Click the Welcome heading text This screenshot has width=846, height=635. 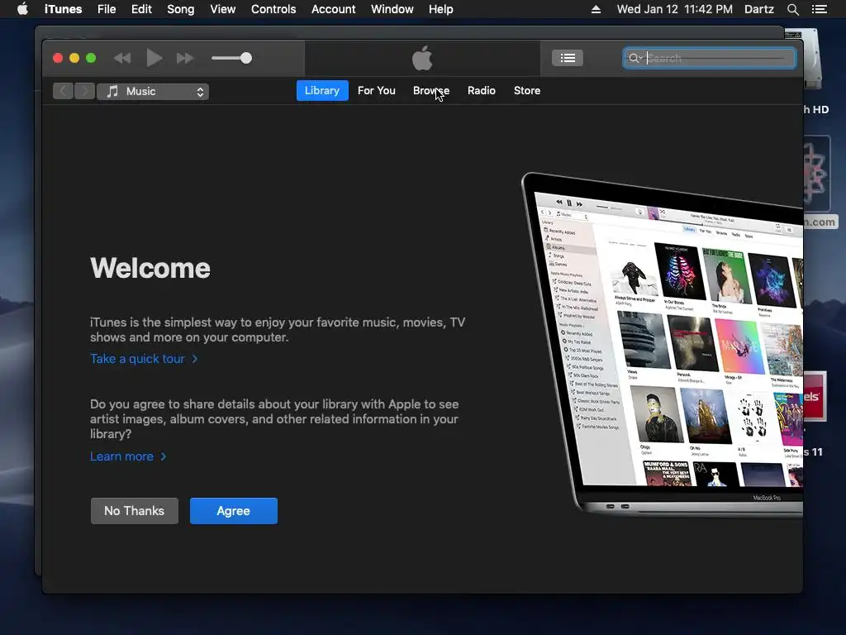[150, 268]
